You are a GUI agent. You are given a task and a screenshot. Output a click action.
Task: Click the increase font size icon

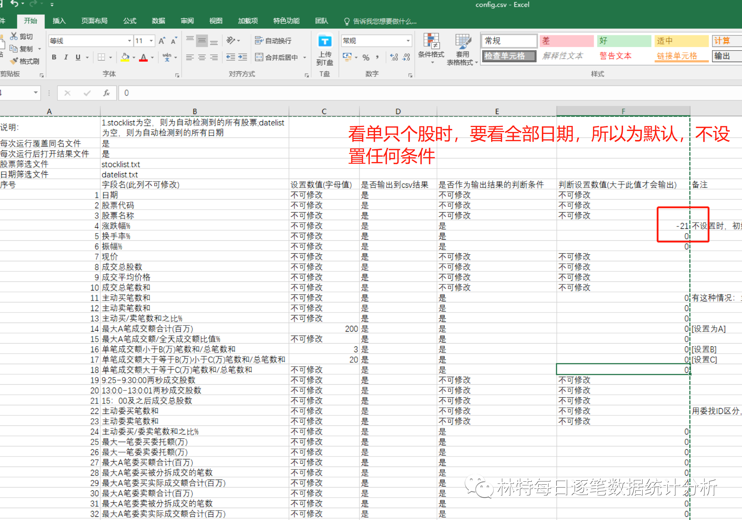(162, 41)
